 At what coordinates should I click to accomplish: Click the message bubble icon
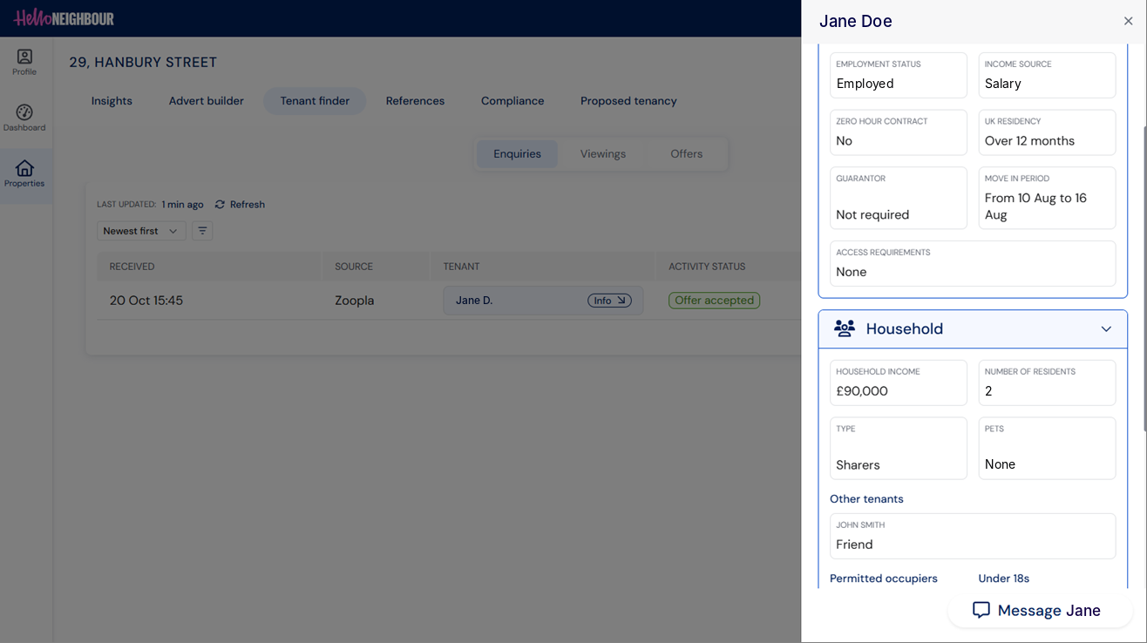tap(981, 610)
